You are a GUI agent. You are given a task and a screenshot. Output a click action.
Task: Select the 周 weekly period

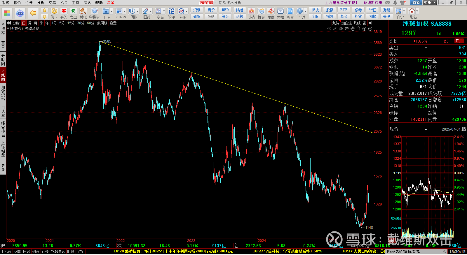point(30,23)
